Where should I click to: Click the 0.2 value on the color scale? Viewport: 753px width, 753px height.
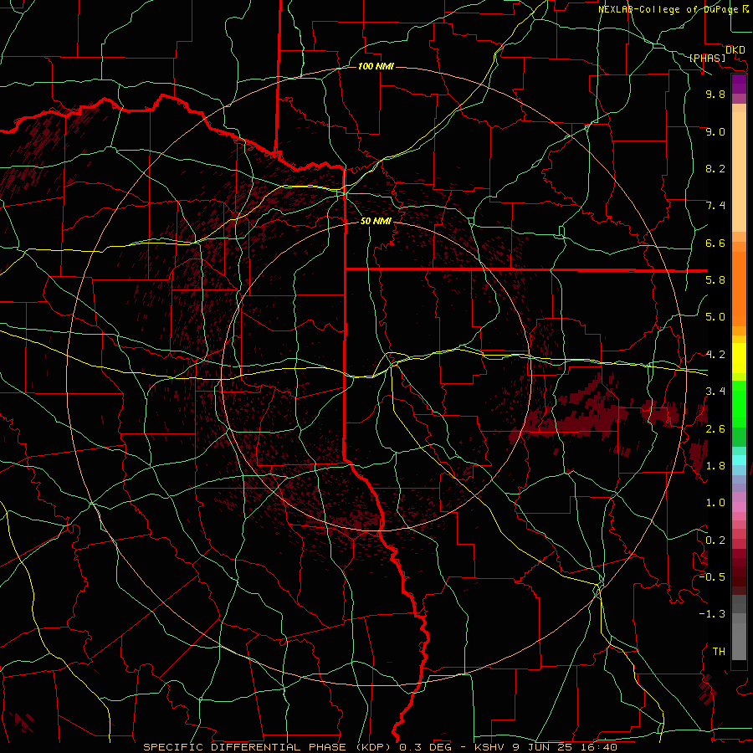(x=715, y=540)
